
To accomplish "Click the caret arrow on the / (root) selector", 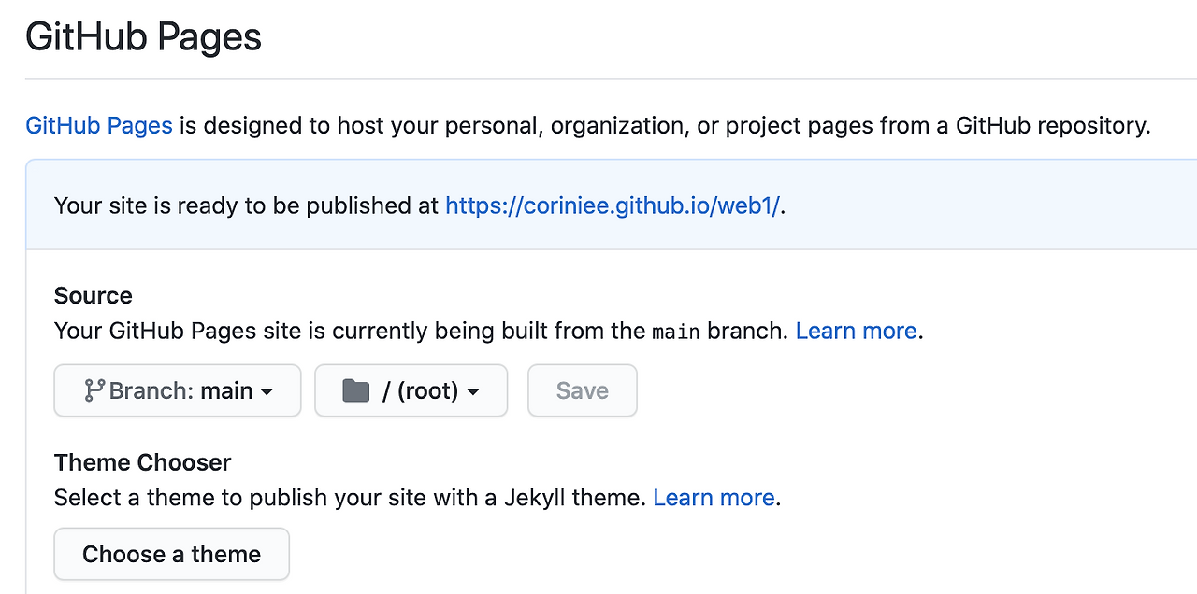I will [x=475, y=391].
